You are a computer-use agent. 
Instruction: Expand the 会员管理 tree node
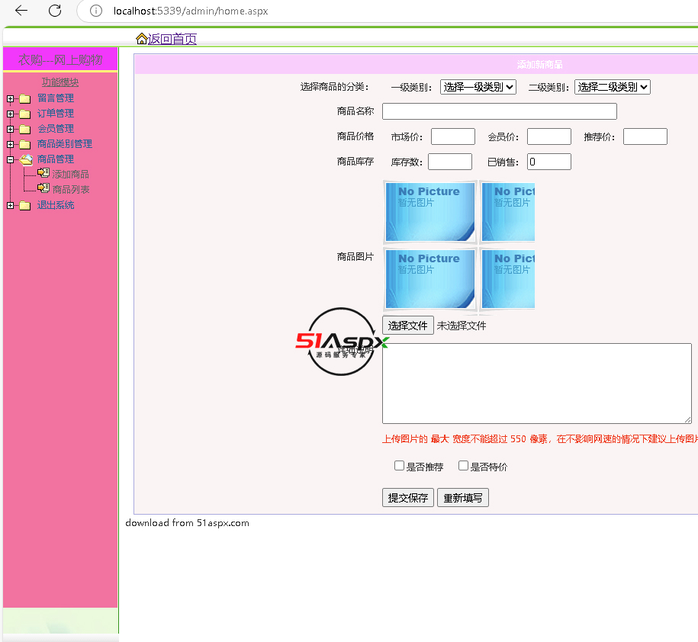point(10,129)
